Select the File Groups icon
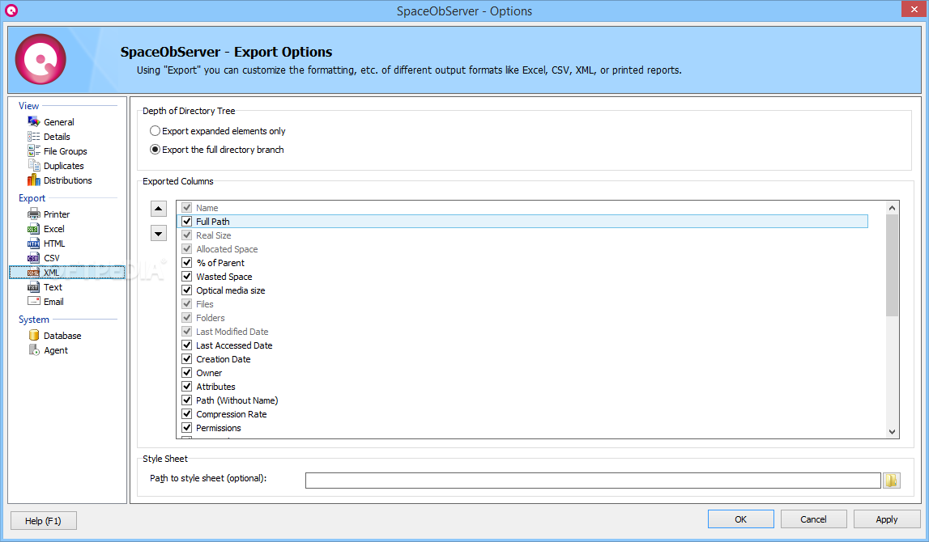The image size is (929, 542). (34, 151)
